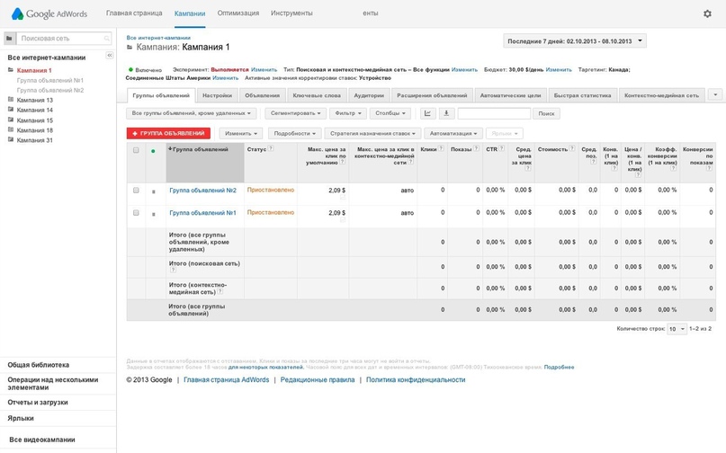The image size is (726, 453).
Task: Open the rows count dropdown showing 10
Action: 677,329
